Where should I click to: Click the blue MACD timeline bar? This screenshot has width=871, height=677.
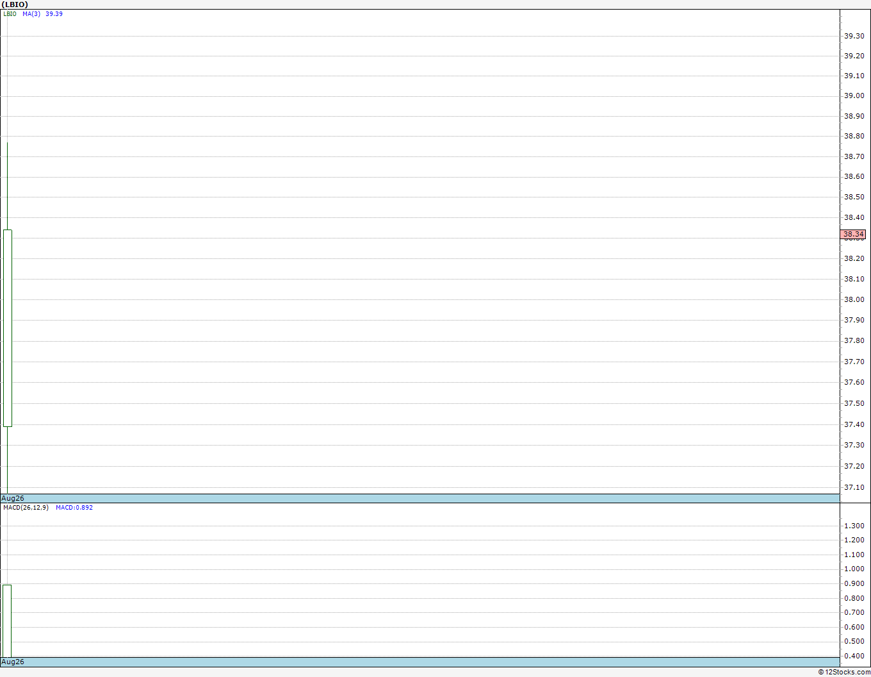click(420, 662)
